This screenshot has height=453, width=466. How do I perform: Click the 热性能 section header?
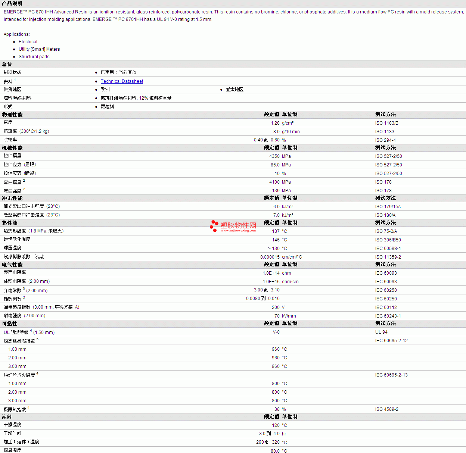9,223
